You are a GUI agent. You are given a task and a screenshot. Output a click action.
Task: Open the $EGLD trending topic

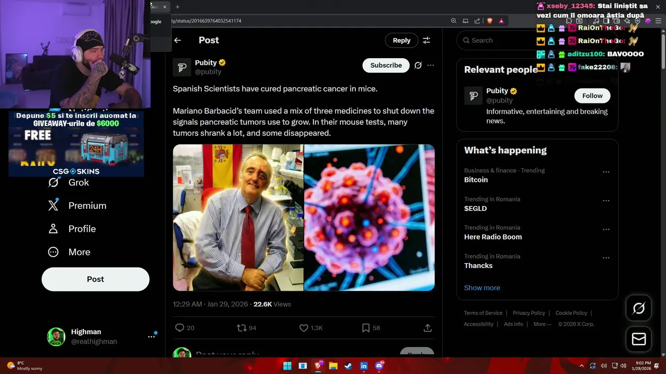(476, 208)
